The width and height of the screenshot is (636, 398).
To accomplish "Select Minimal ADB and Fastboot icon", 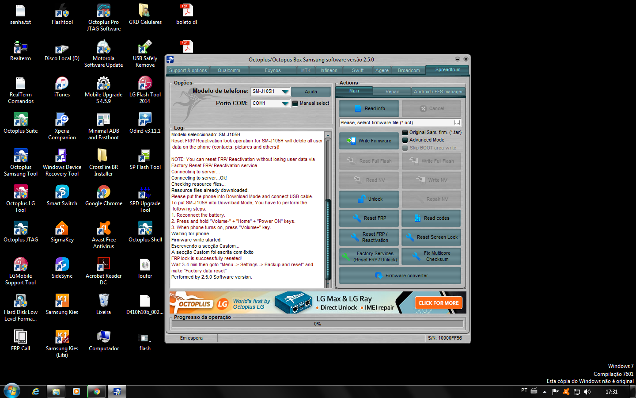I will tap(103, 126).
